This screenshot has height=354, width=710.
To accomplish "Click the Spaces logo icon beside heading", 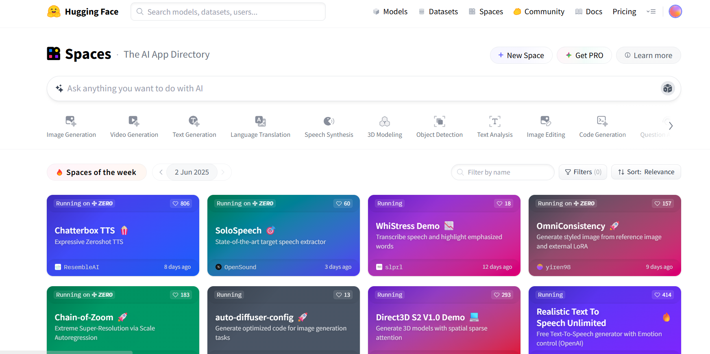I will (54, 54).
